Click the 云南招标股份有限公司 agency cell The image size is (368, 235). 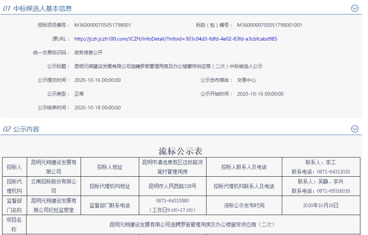coord(53,186)
